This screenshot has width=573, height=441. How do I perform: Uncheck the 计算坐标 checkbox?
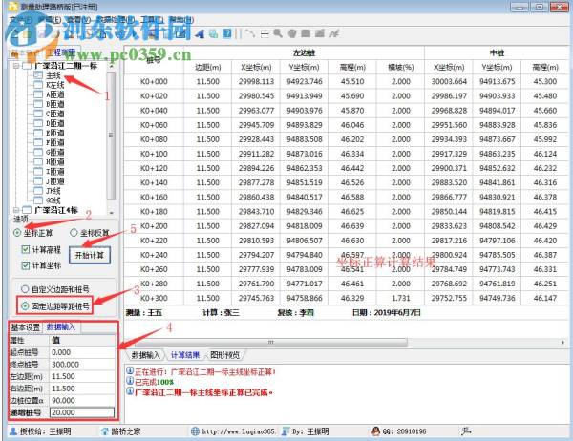point(25,265)
